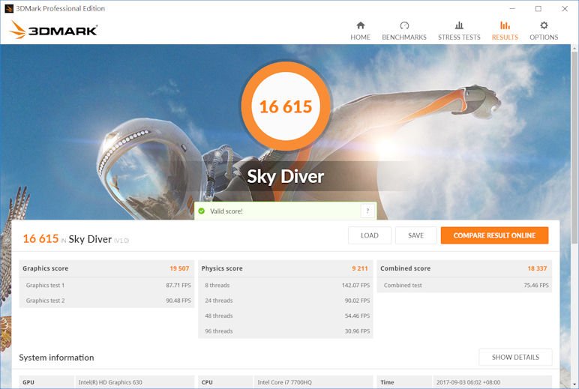
Task: Click the scrollbar down arrow
Action: [574, 385]
